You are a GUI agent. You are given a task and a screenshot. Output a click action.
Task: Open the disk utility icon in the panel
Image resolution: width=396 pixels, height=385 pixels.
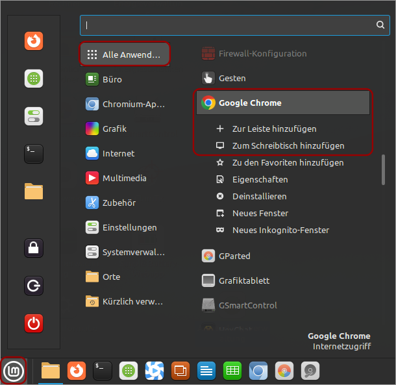point(310,371)
